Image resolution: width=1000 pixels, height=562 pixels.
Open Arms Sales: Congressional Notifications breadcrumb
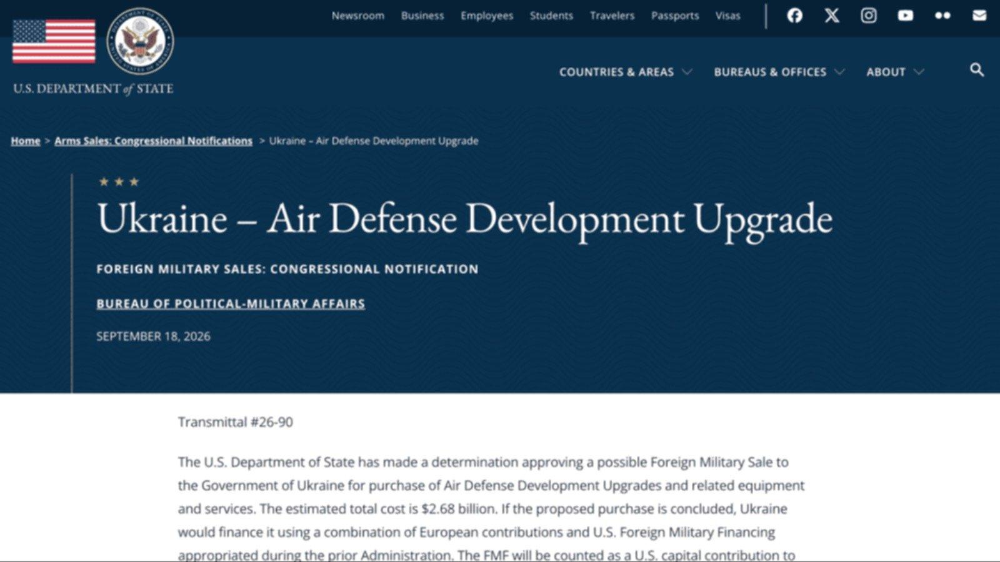coord(153,141)
